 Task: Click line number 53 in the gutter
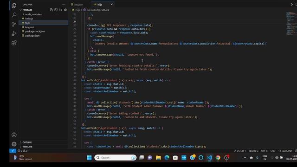pyautogui.click(x=75, y=128)
